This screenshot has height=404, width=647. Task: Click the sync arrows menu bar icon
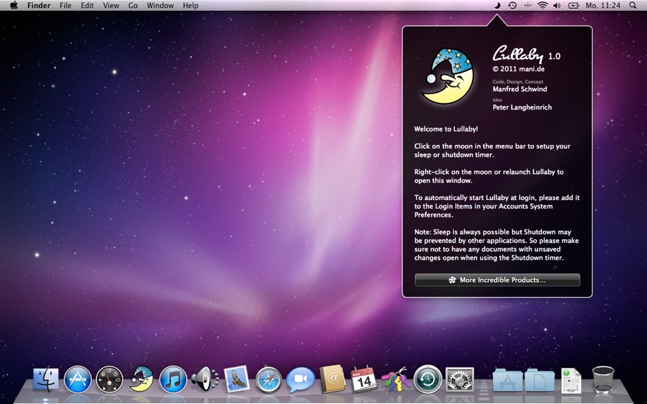[x=528, y=5]
